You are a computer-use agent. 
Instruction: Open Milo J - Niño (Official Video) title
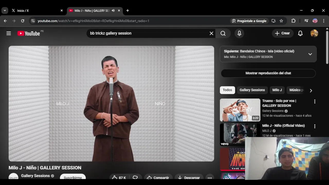click(x=283, y=126)
